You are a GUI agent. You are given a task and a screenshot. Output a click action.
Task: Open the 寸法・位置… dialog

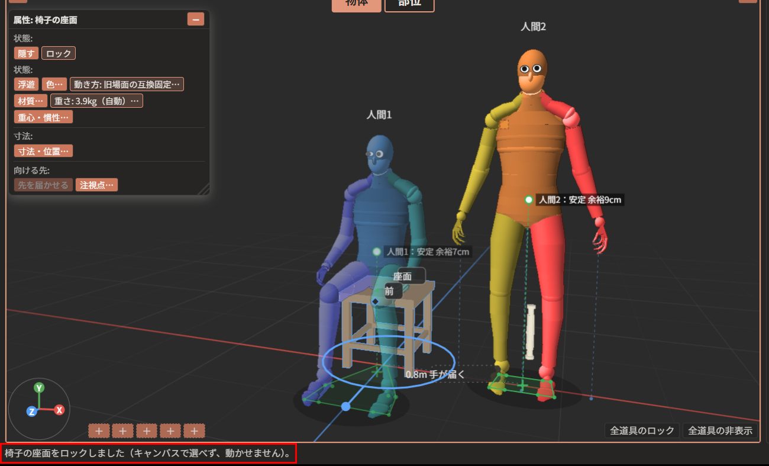[x=44, y=151]
